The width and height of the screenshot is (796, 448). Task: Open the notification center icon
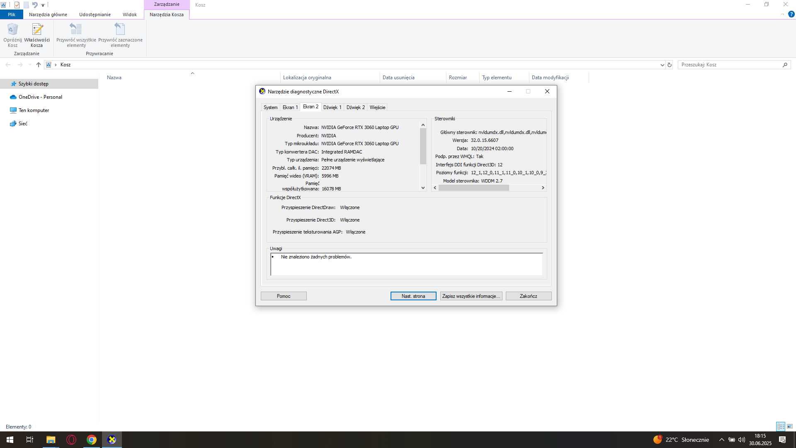tap(782, 440)
